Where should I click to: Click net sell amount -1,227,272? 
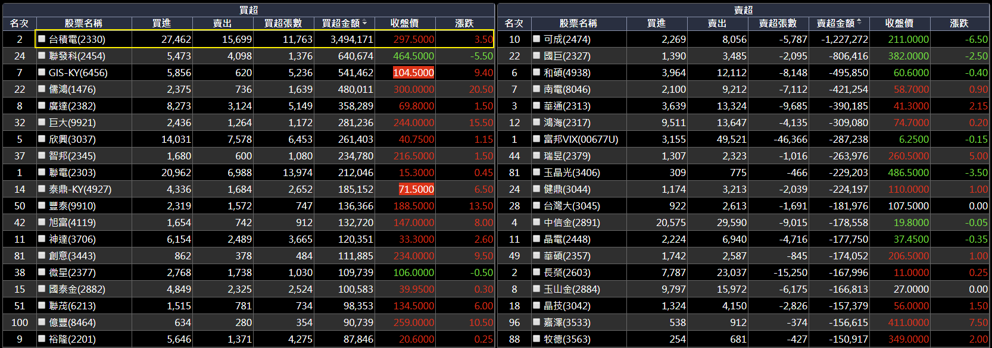click(x=844, y=39)
